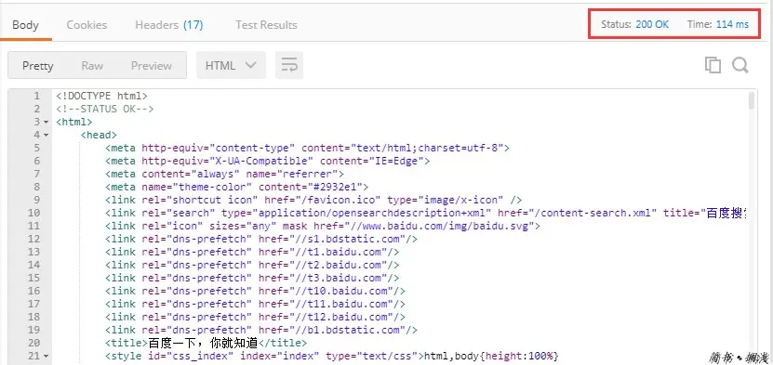
Task: Click the 114 ms time value
Action: coord(733,24)
